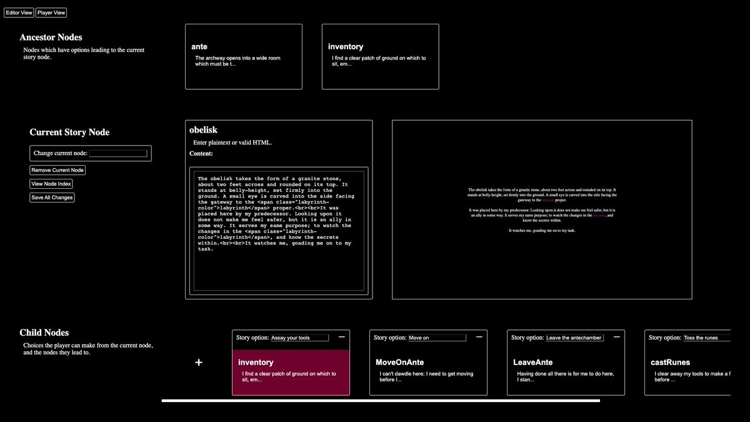Remove the 'Assay your tools' option with its minus icon
Image resolution: width=750 pixels, height=422 pixels.
341,336
